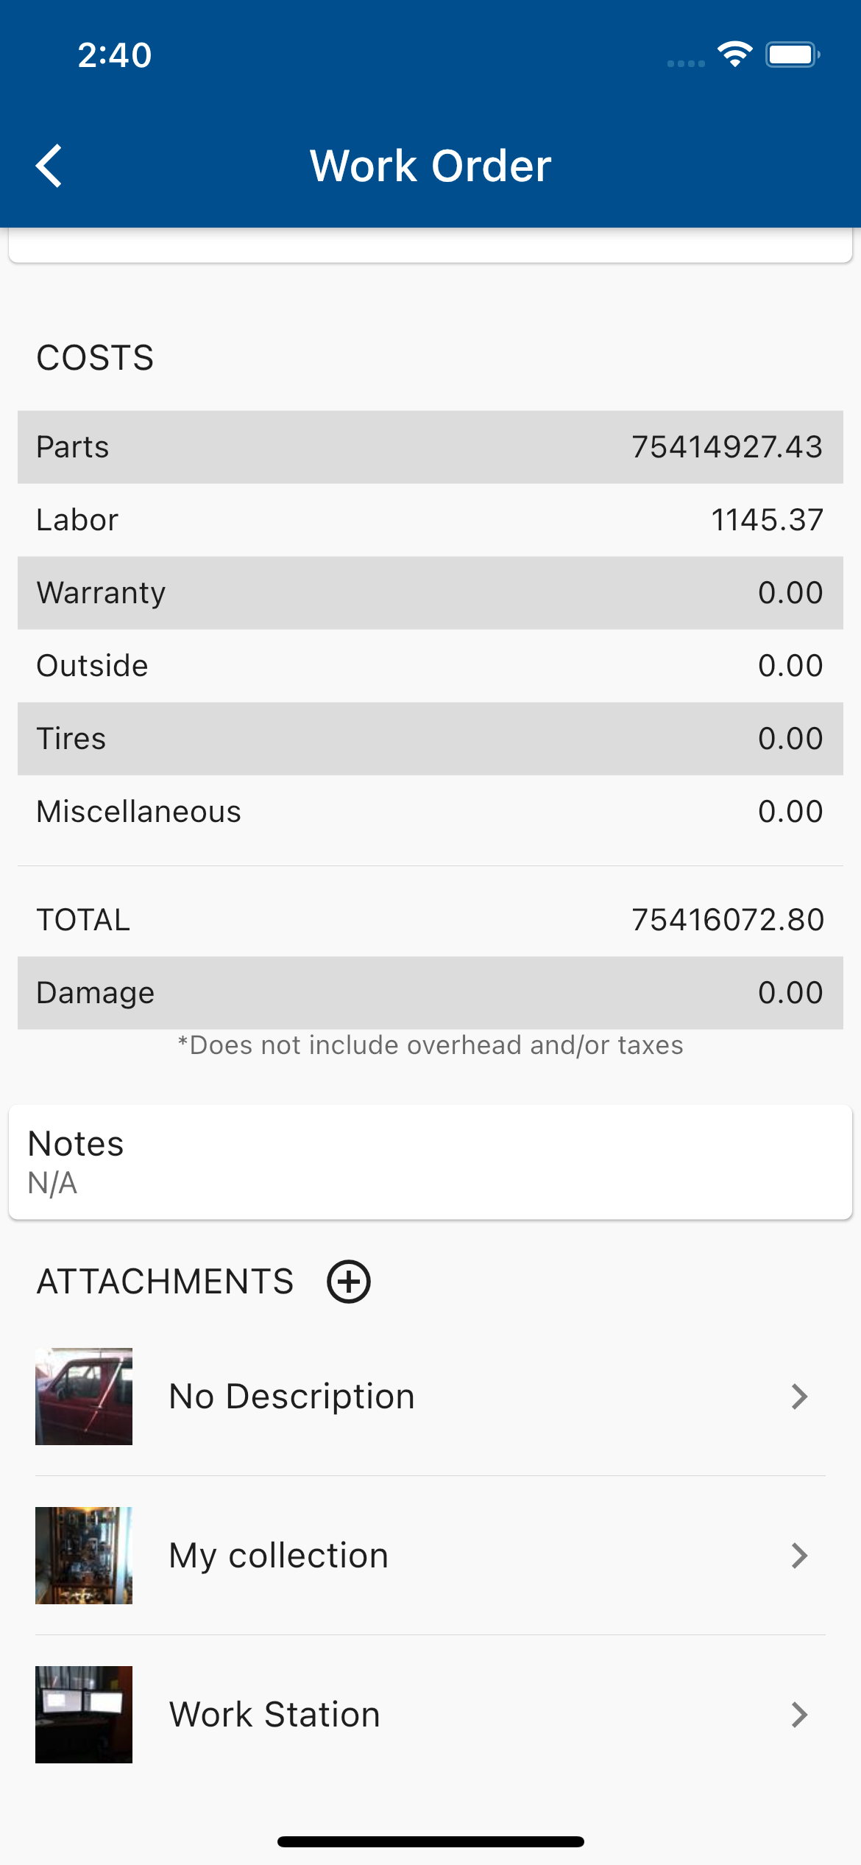Tap the home indicator bar
The width and height of the screenshot is (861, 1865).
pos(431,1842)
